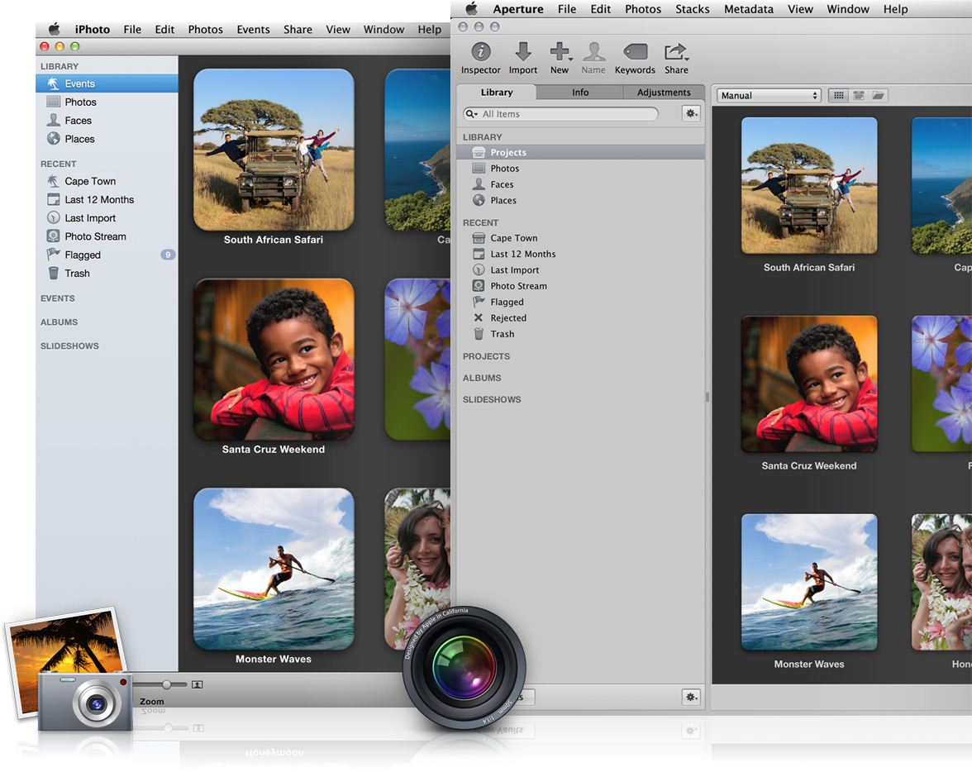972x772 pixels.
Task: Click the Keywords tag icon
Action: click(635, 52)
